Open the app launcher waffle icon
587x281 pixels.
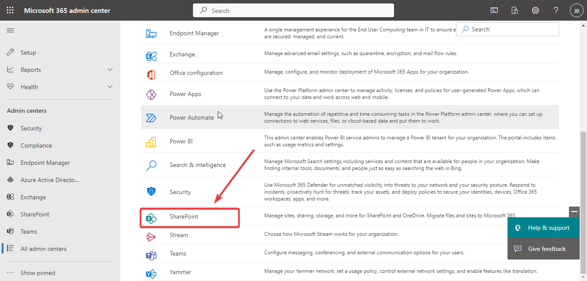[10, 10]
